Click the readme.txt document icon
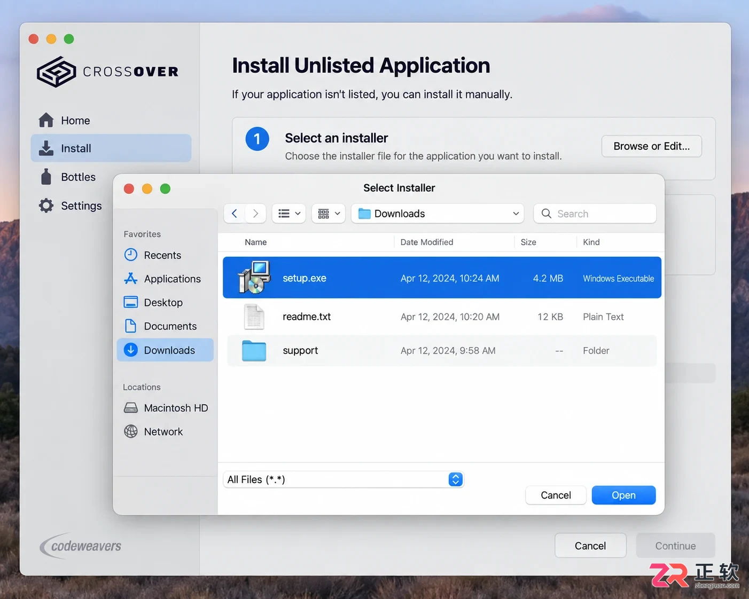 (x=254, y=317)
